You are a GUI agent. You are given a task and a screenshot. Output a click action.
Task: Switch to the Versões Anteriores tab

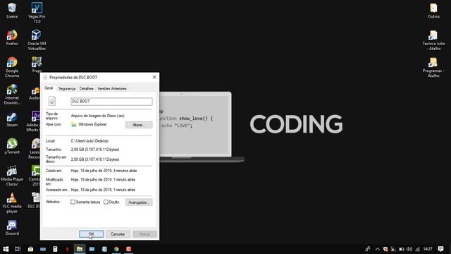[x=112, y=89]
